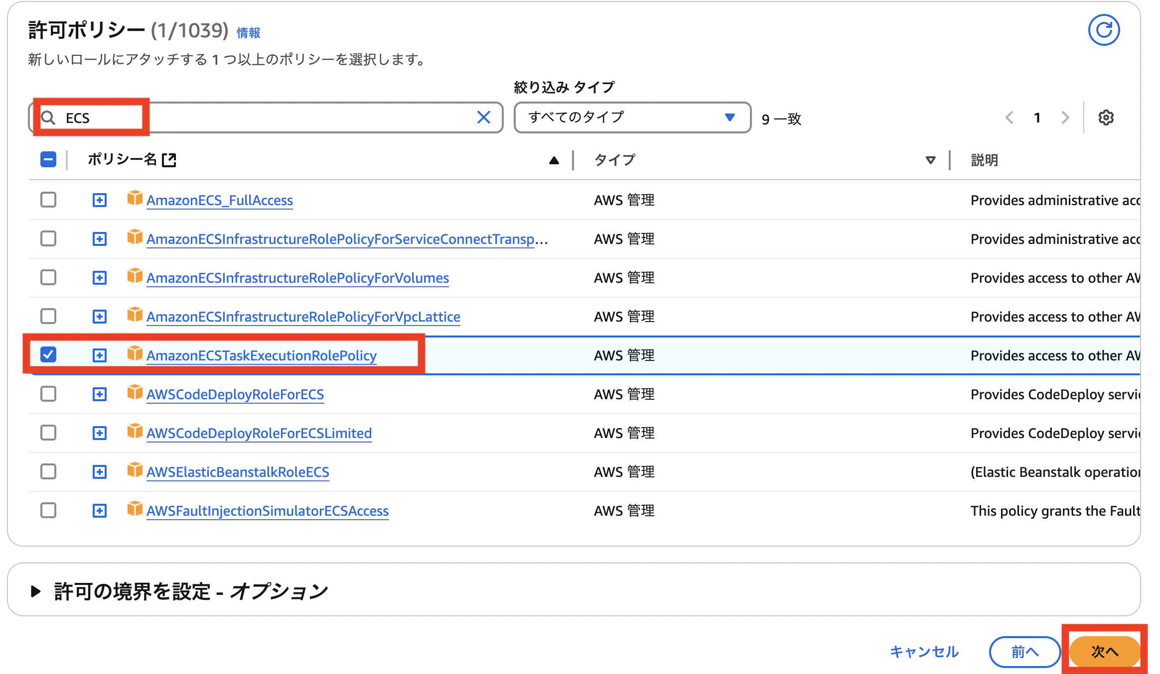Uncheck AmazonECSTaskExecutionRolePolicy checkbox
Viewport: 1160px width, 674px height.
48,355
